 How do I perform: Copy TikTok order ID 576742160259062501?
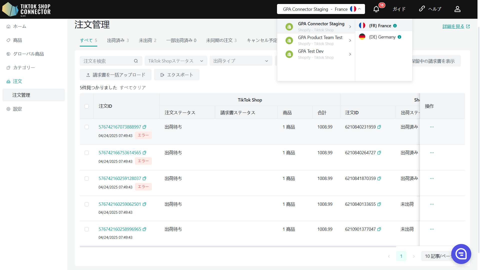point(144,204)
